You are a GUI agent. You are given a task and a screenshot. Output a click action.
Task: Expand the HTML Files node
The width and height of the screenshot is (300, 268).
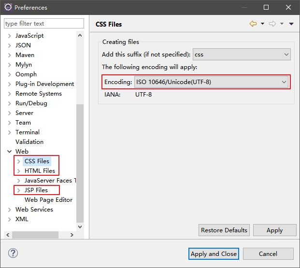coord(18,171)
